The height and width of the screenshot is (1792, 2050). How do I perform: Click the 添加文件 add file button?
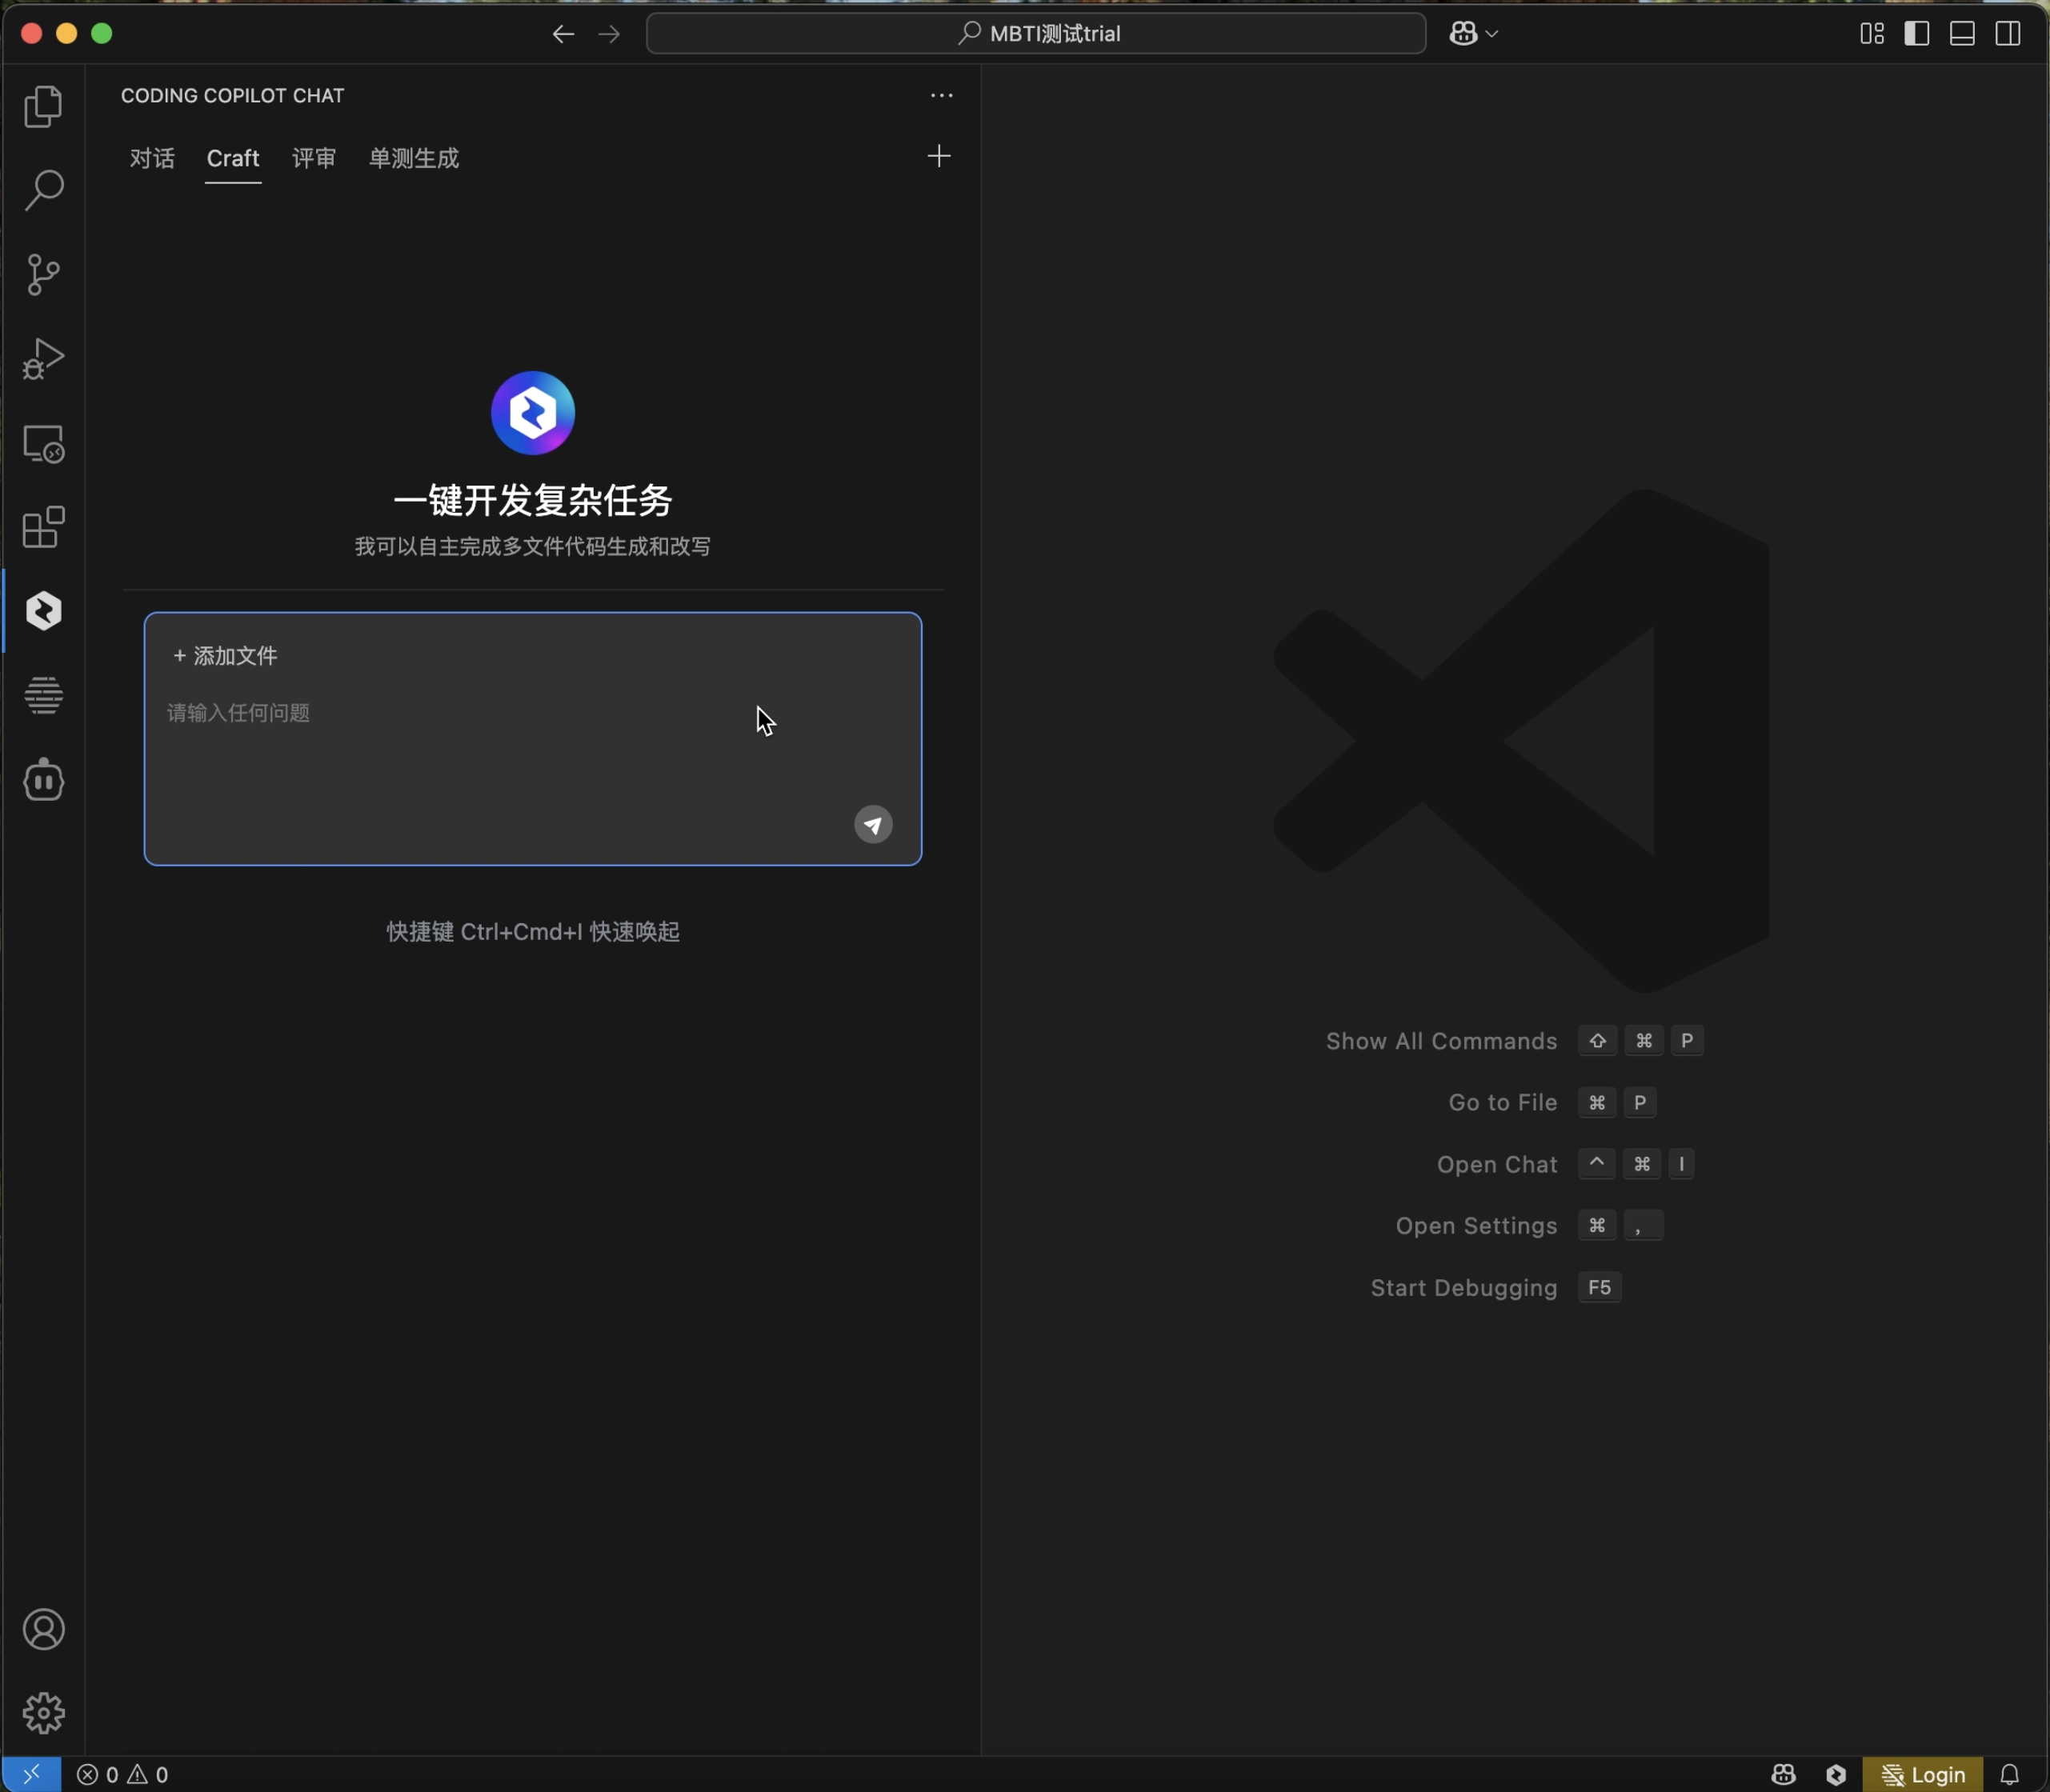226,656
